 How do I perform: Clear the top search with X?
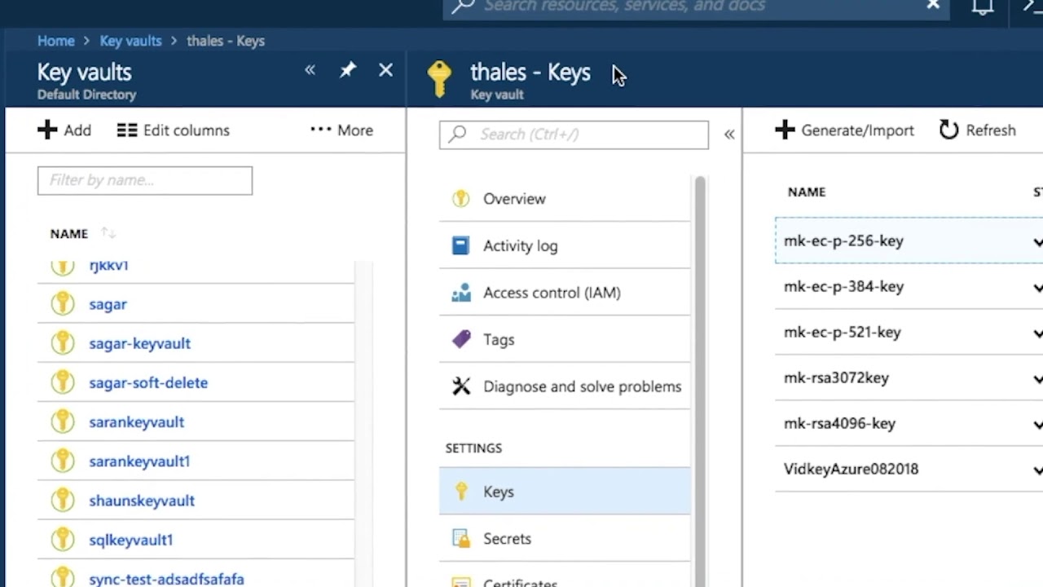click(x=933, y=5)
